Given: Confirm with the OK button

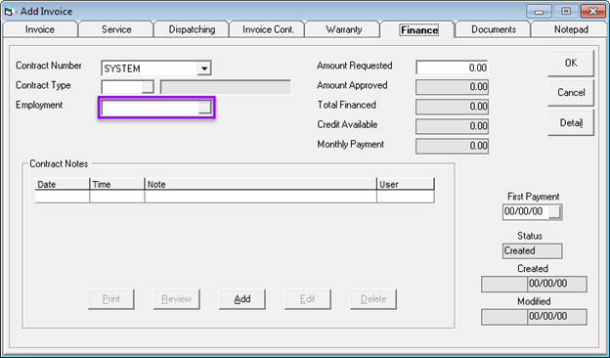Looking at the screenshot, I should pyautogui.click(x=571, y=63).
